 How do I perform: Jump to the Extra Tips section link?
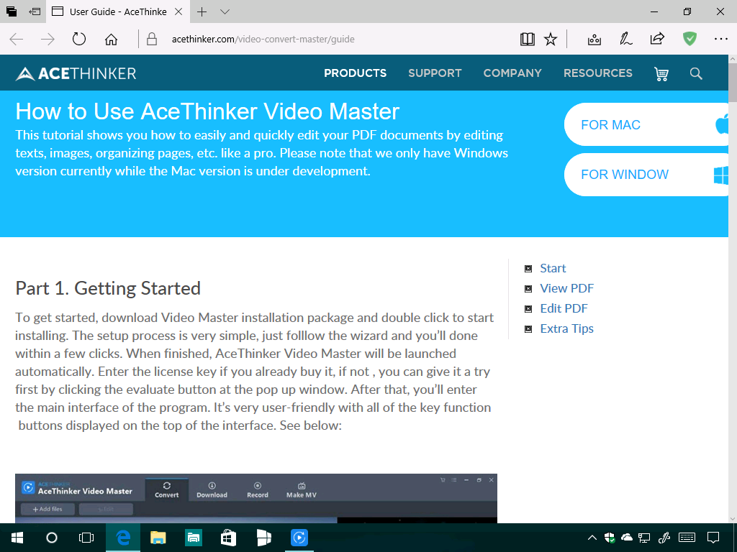(567, 328)
